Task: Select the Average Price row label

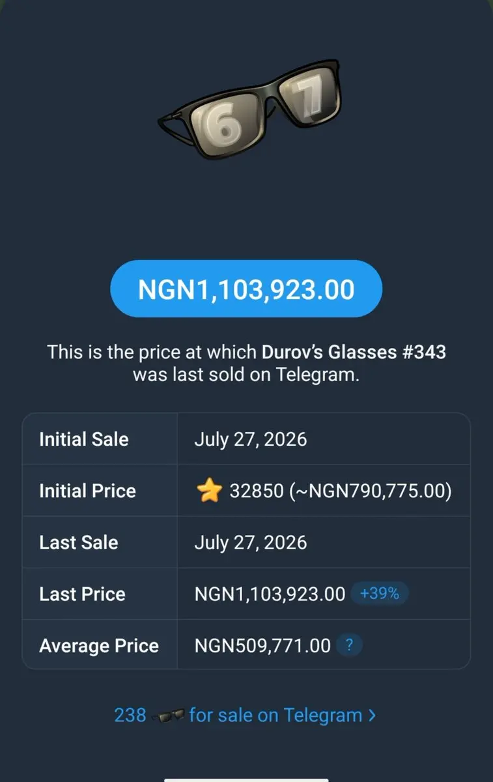Action: tap(99, 646)
